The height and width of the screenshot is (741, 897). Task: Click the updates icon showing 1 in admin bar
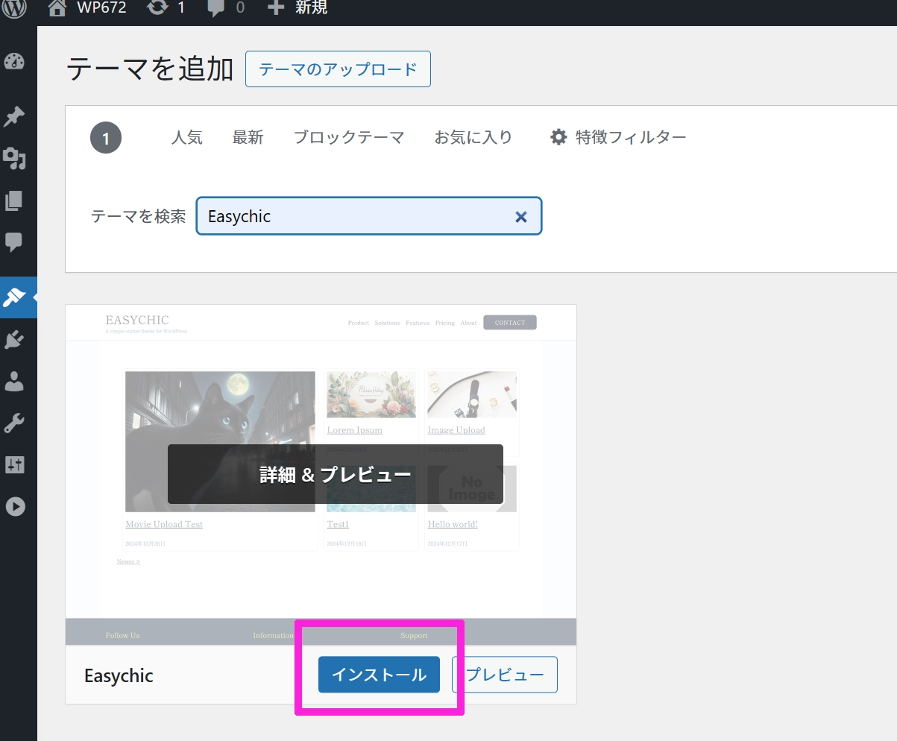[x=166, y=8]
